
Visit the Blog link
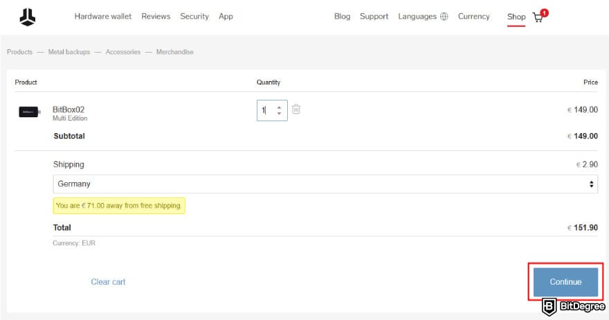tap(342, 17)
